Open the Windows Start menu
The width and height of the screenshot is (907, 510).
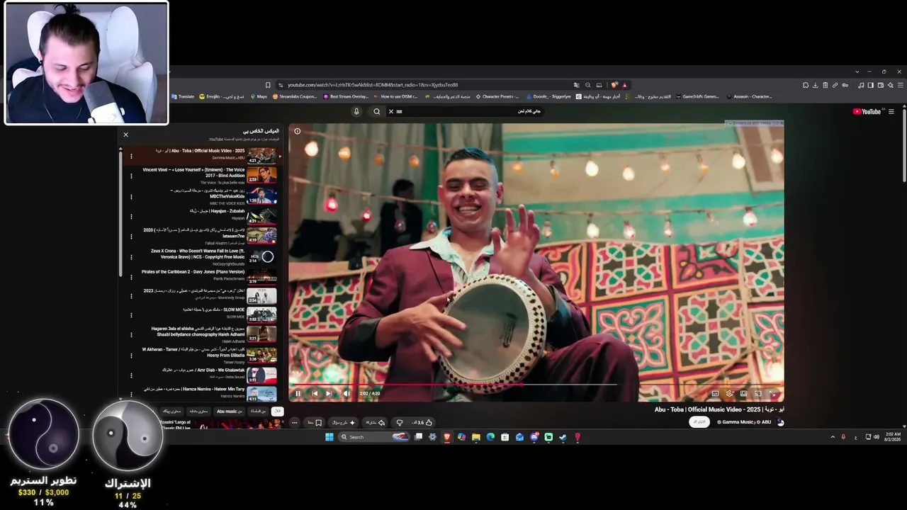pos(329,437)
